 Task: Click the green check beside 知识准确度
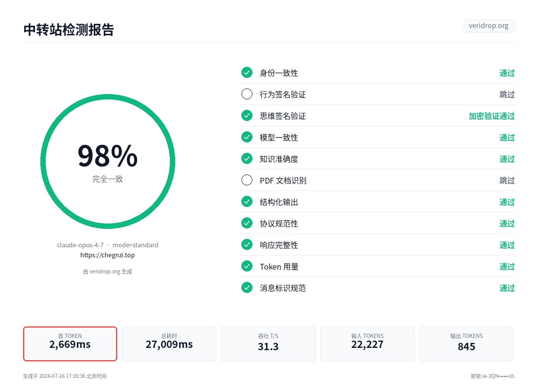pos(247,159)
